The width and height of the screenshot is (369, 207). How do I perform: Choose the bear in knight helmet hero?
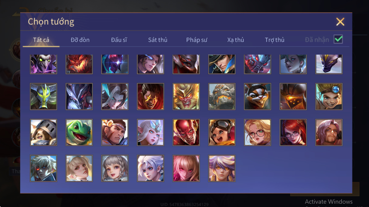click(43, 132)
